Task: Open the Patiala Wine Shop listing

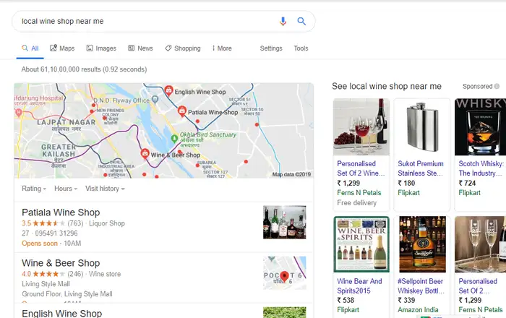Action: pyautogui.click(x=61, y=212)
